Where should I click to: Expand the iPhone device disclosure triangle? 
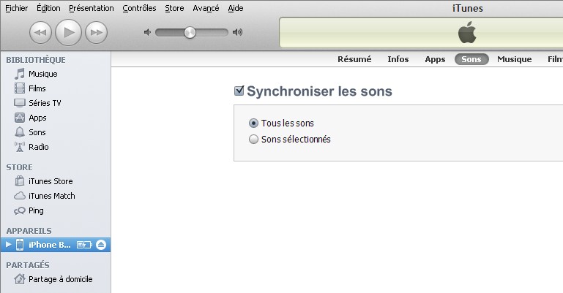click(x=8, y=245)
